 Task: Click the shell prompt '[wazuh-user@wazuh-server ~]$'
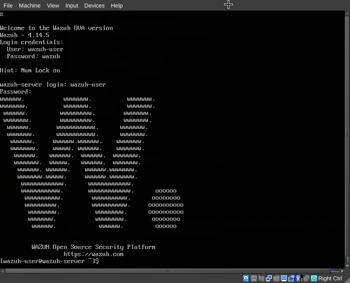49,261
